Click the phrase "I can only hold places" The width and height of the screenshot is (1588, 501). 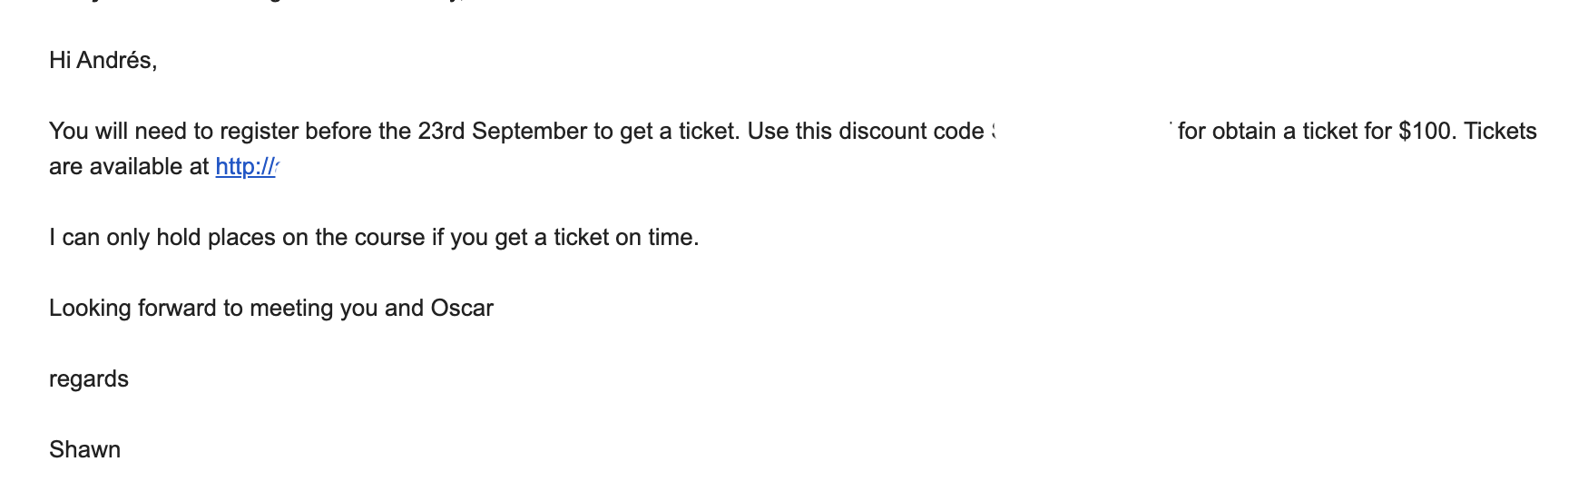(x=162, y=238)
